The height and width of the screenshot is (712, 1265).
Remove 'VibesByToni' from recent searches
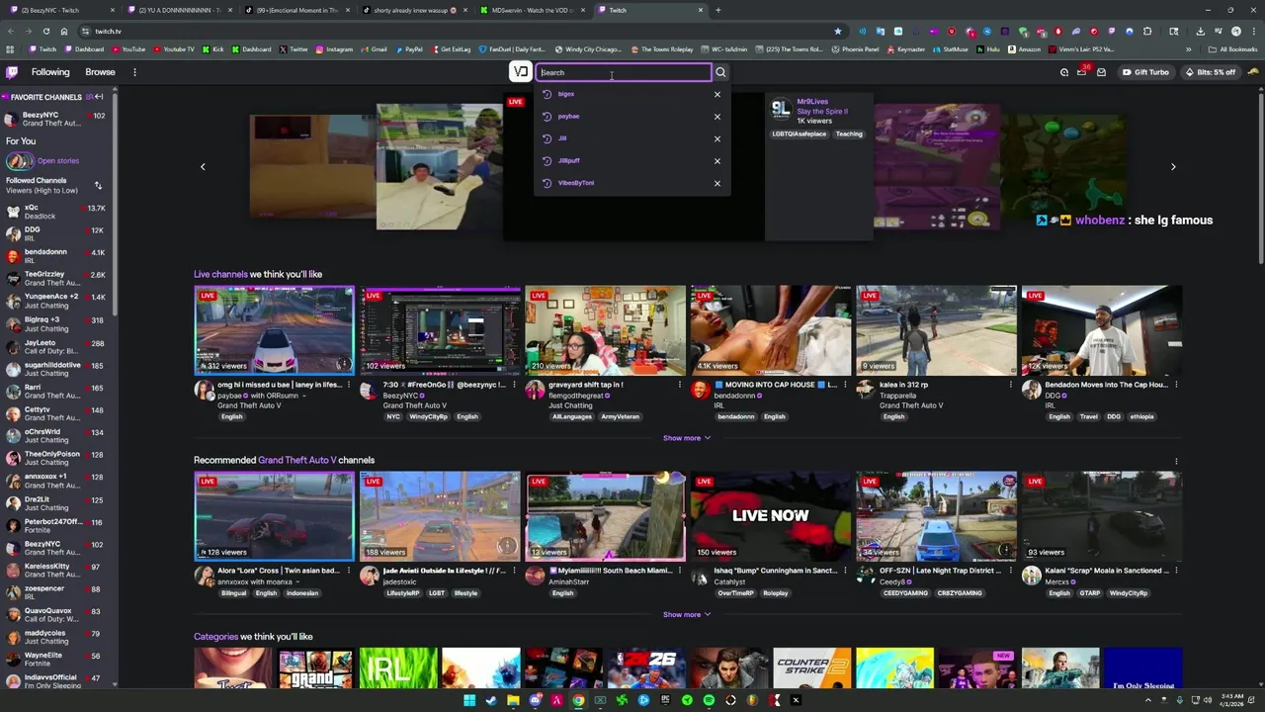pos(717,183)
